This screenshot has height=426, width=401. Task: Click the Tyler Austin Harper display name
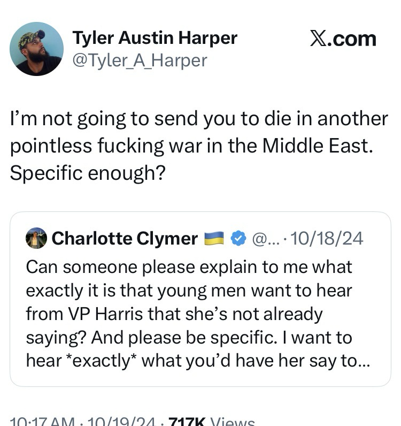pos(155,38)
